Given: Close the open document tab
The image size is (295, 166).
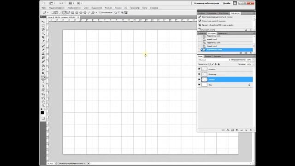Looking at the screenshot, I should pos(78,17).
